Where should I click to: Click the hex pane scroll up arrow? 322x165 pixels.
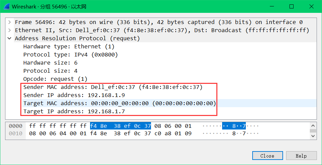pyautogui.click(x=313, y=125)
